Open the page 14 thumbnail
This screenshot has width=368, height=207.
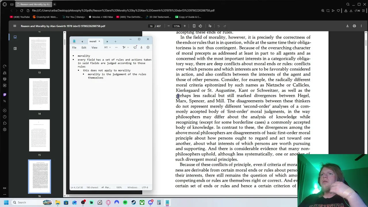(39, 94)
